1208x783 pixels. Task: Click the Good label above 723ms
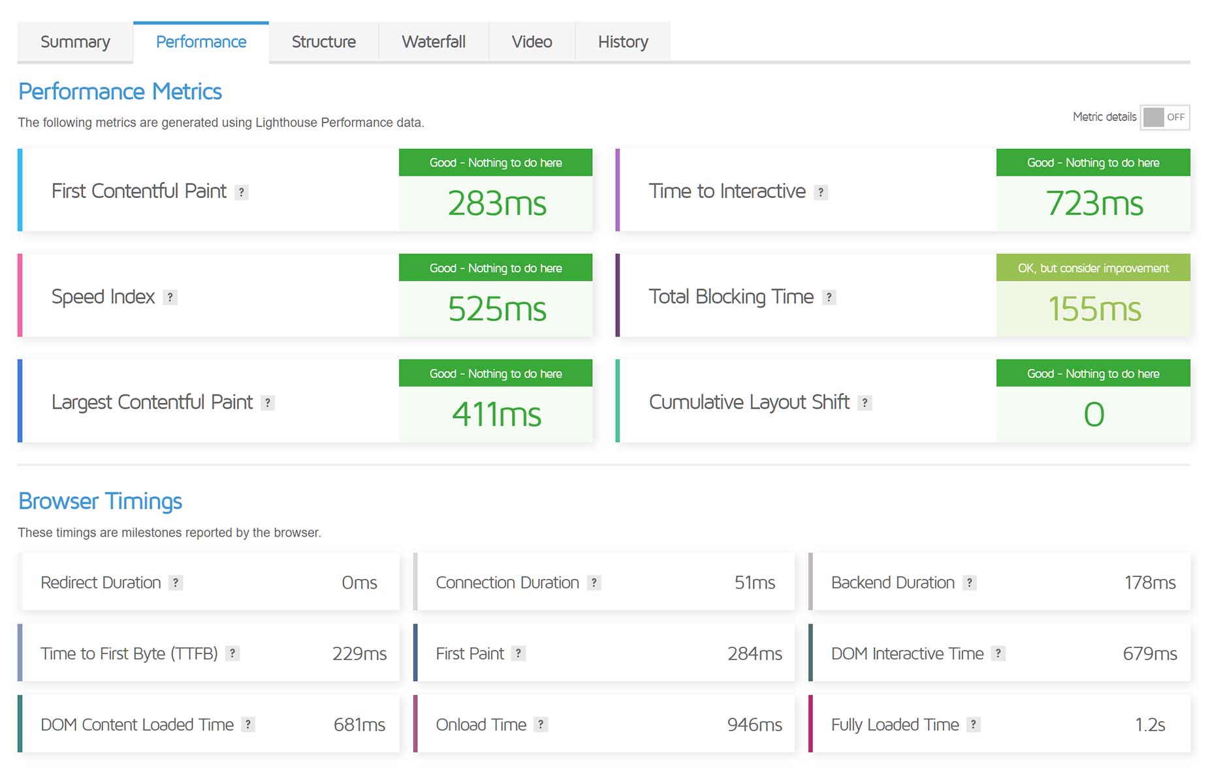(x=1093, y=163)
